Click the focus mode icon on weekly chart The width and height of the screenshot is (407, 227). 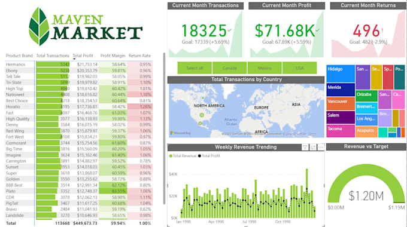coord(313,148)
